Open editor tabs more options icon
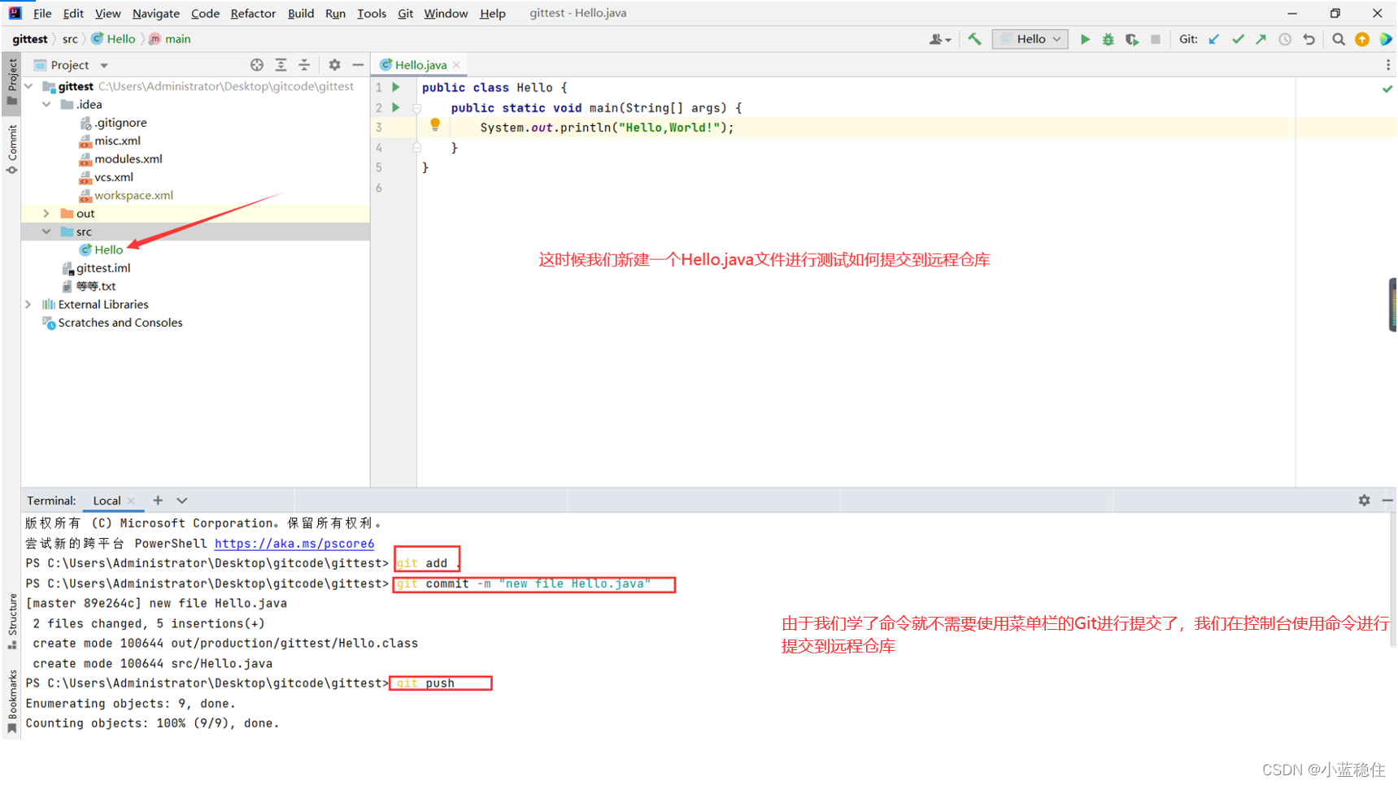 click(1387, 65)
